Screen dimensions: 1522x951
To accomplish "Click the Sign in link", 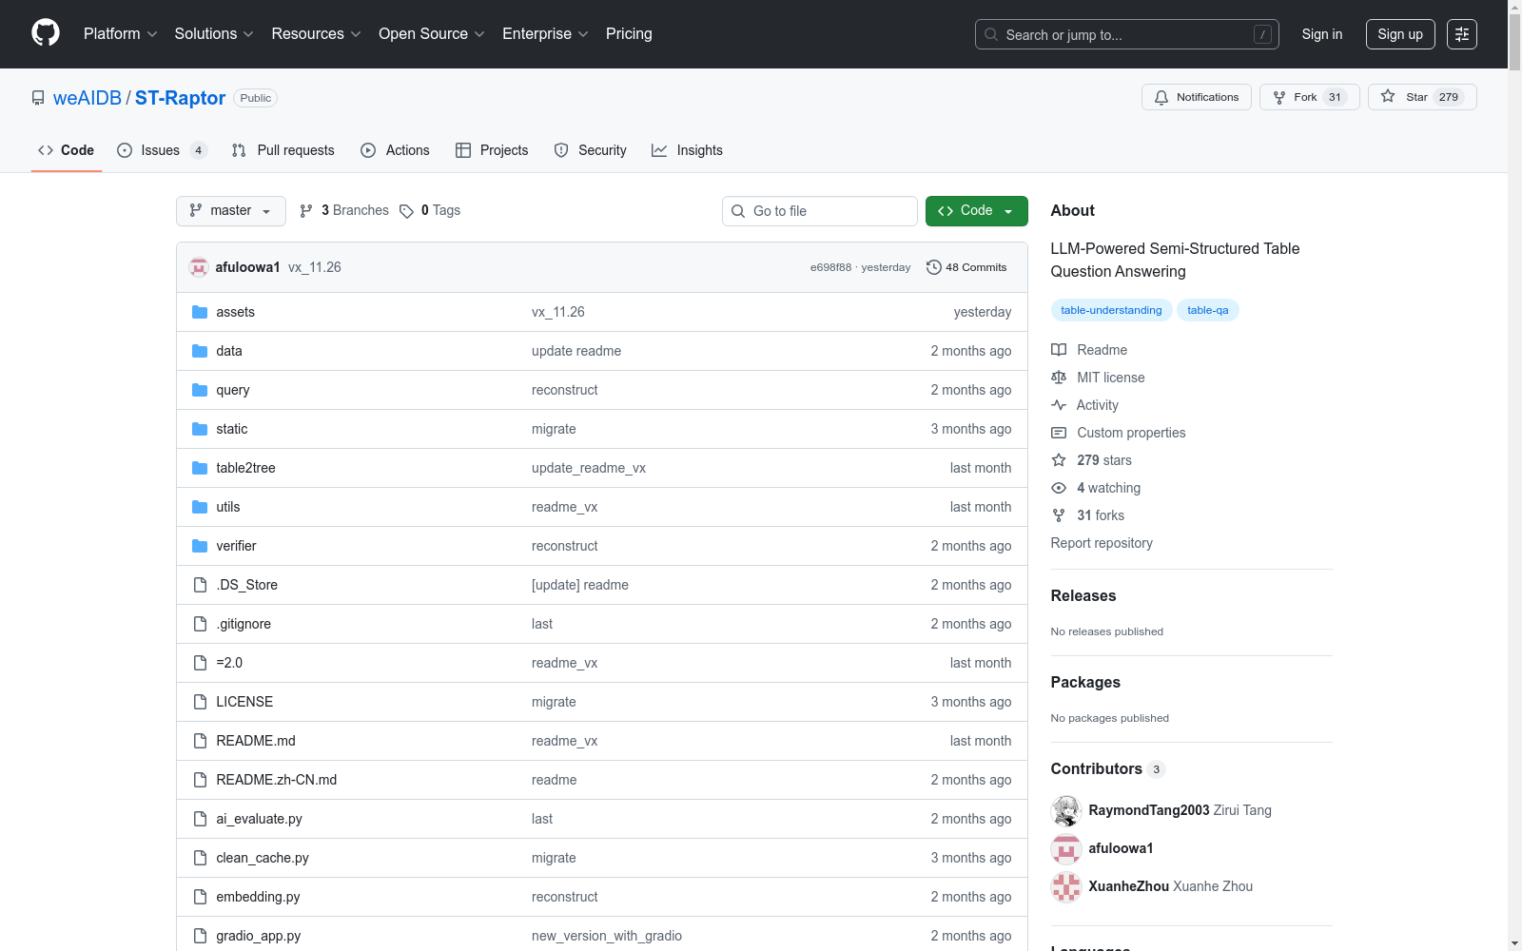I will click(x=1322, y=34).
